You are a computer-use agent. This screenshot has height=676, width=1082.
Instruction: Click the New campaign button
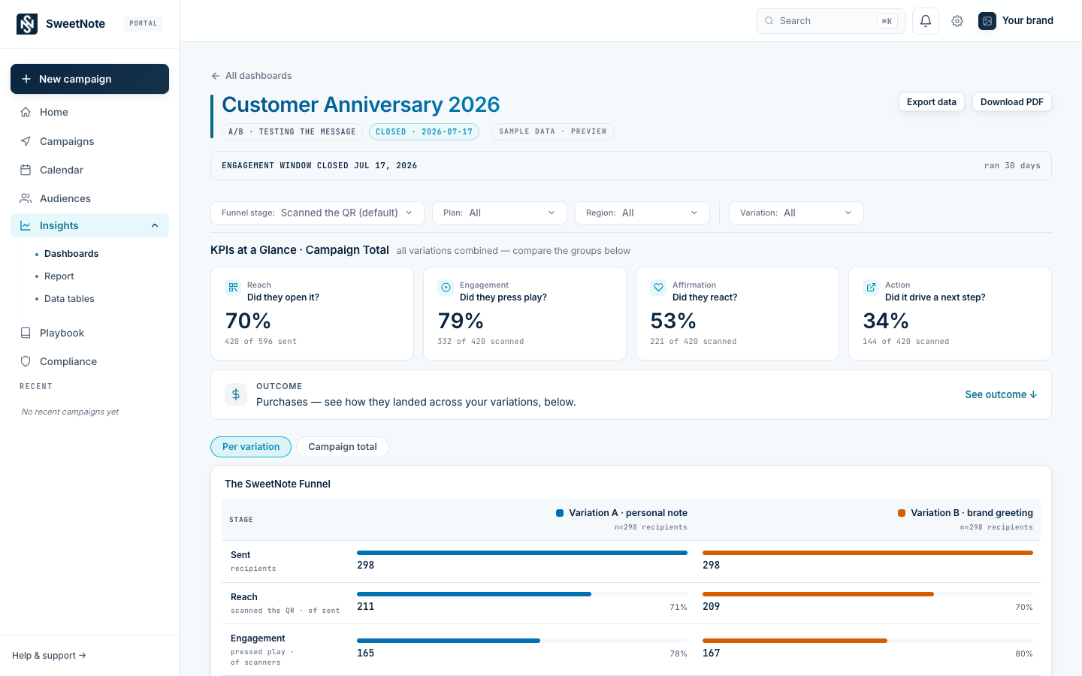(89, 79)
